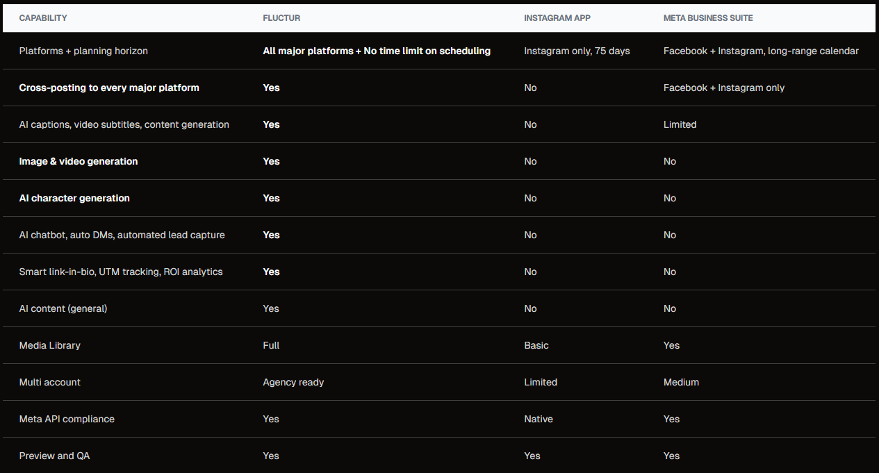Select Fluctur 'Yes' for Meta API compliance
The height and width of the screenshot is (473, 879).
(x=271, y=419)
